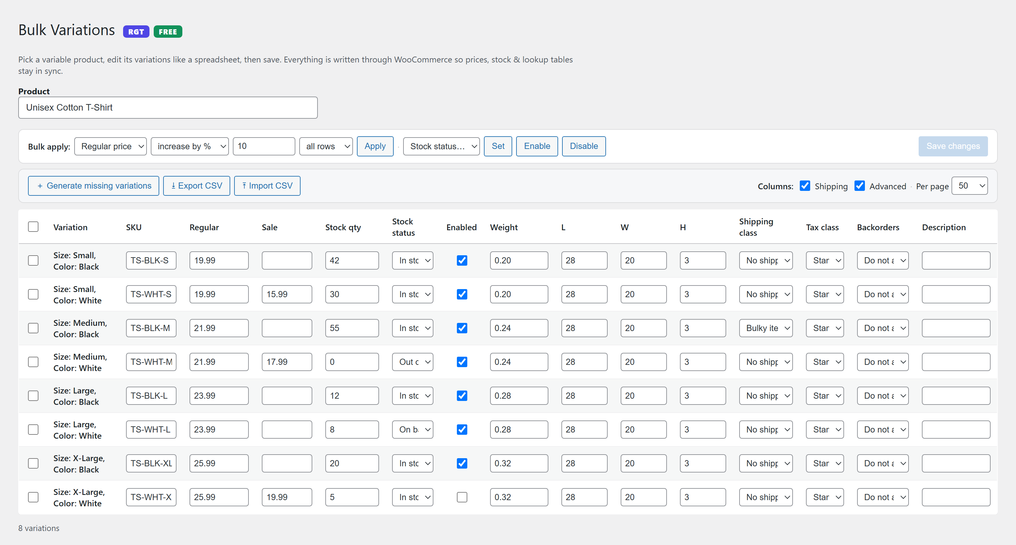Click the bulk apply value field containing 10
Viewport: 1016px width, 545px height.
(264, 146)
